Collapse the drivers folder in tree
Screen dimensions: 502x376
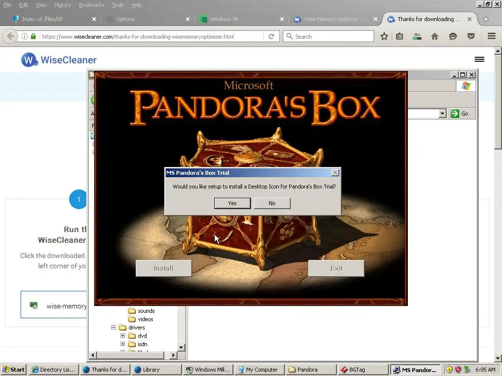(x=113, y=328)
